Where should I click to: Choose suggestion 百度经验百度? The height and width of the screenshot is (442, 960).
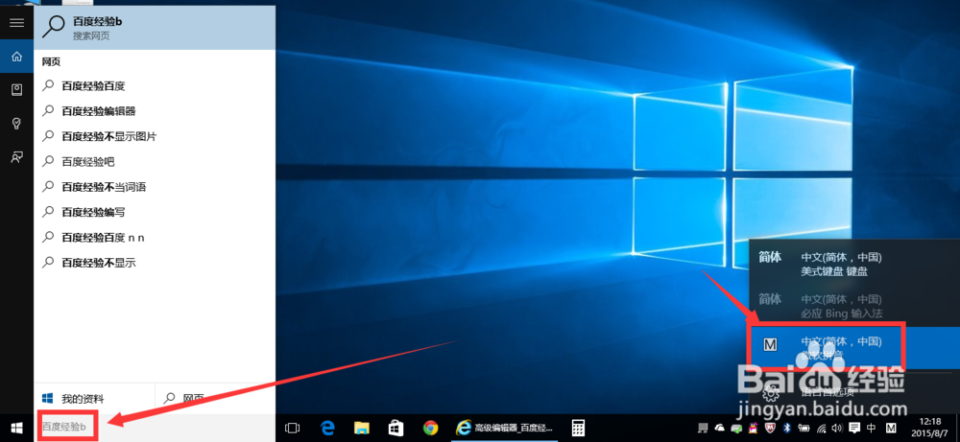click(x=155, y=86)
